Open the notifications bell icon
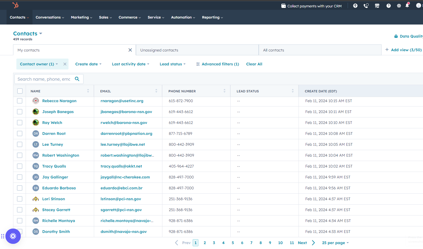423x249 pixels. tap(407, 5)
